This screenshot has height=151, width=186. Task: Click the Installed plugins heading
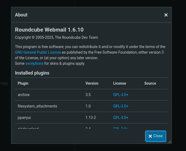pyautogui.click(x=32, y=73)
